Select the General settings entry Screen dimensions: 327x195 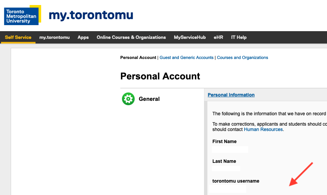[149, 99]
